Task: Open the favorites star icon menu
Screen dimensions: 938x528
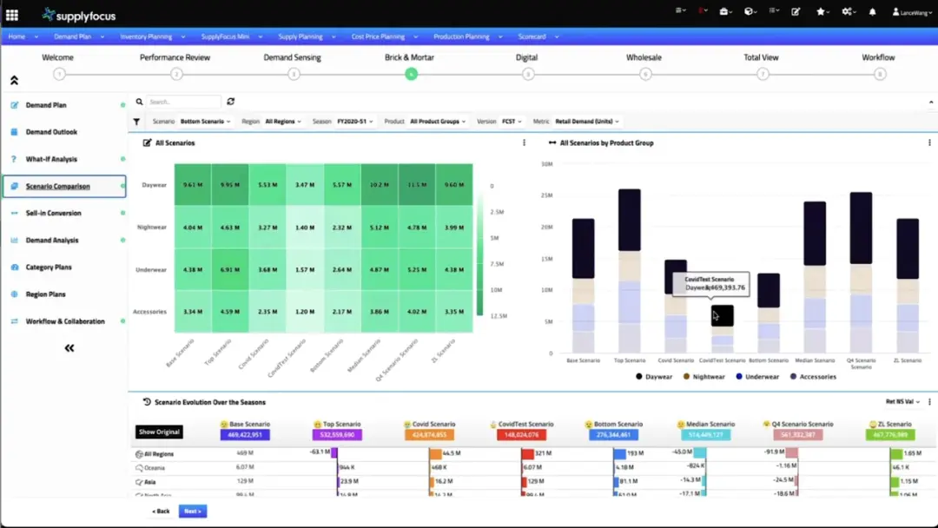Action: [x=822, y=11]
